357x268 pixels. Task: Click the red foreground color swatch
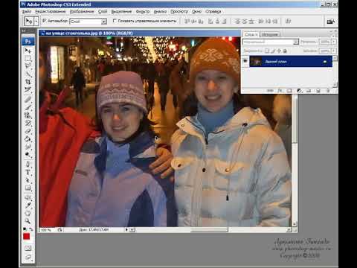pyautogui.click(x=27, y=237)
